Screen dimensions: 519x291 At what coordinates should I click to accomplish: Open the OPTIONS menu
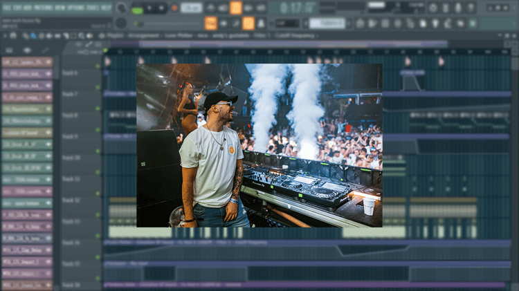click(76, 8)
